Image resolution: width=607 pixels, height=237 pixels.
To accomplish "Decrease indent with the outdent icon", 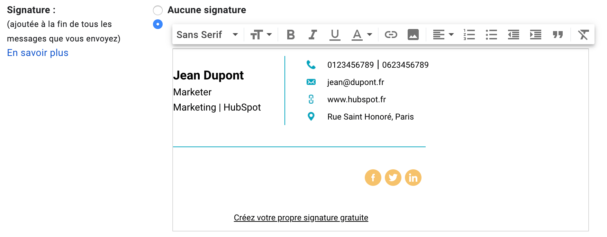I will click(514, 35).
